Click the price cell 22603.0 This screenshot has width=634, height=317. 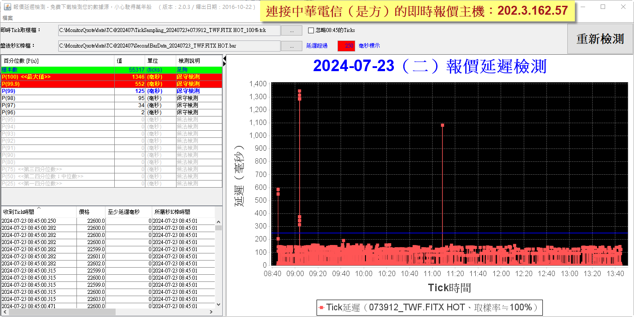coord(91,299)
